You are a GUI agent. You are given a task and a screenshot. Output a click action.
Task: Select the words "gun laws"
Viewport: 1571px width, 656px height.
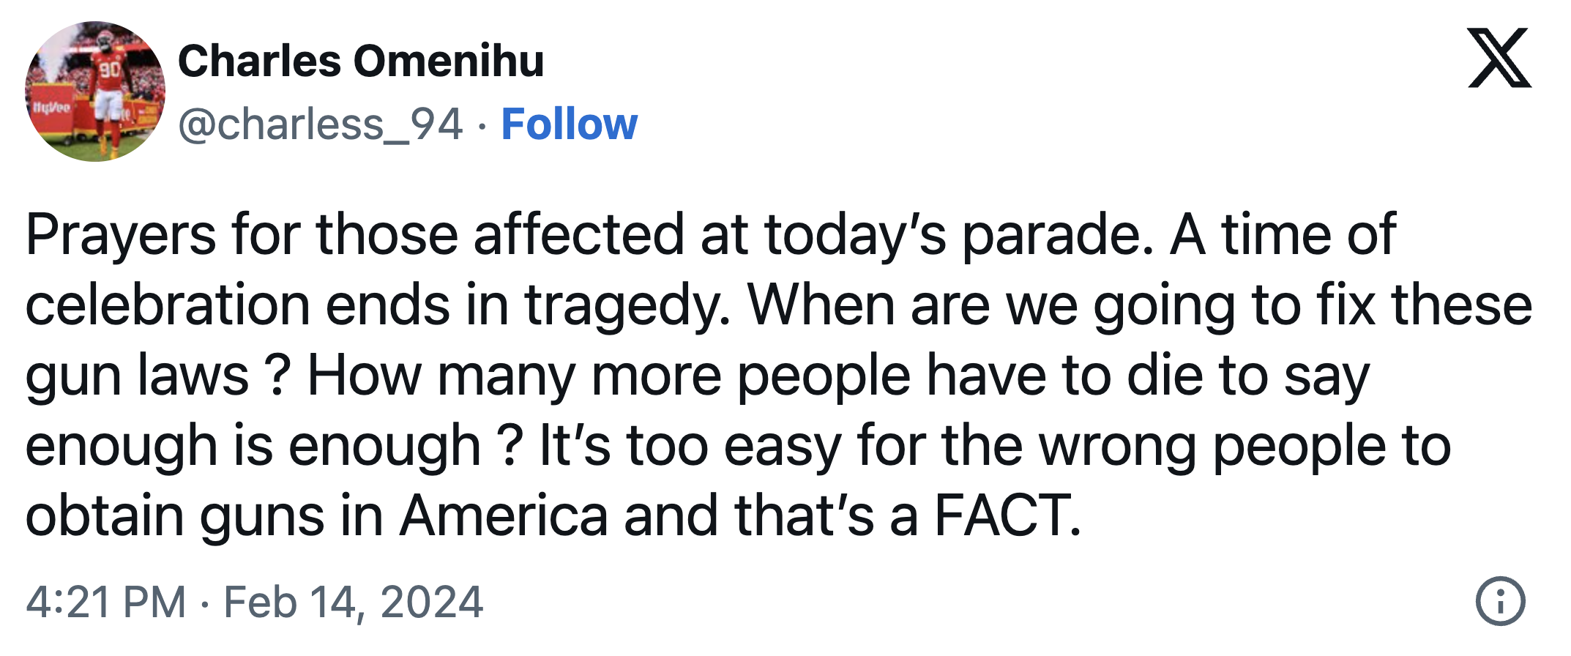point(137,376)
